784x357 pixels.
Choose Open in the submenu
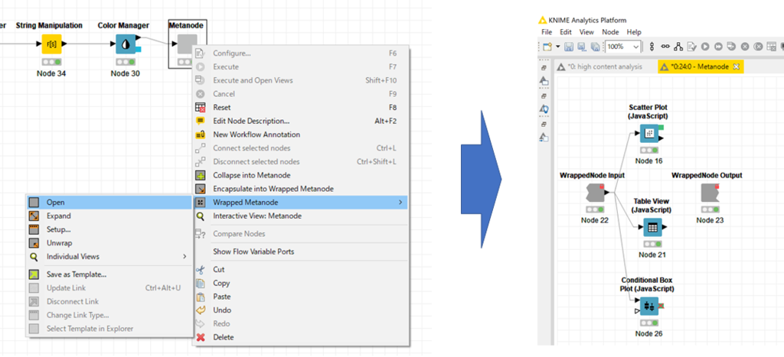(x=109, y=203)
